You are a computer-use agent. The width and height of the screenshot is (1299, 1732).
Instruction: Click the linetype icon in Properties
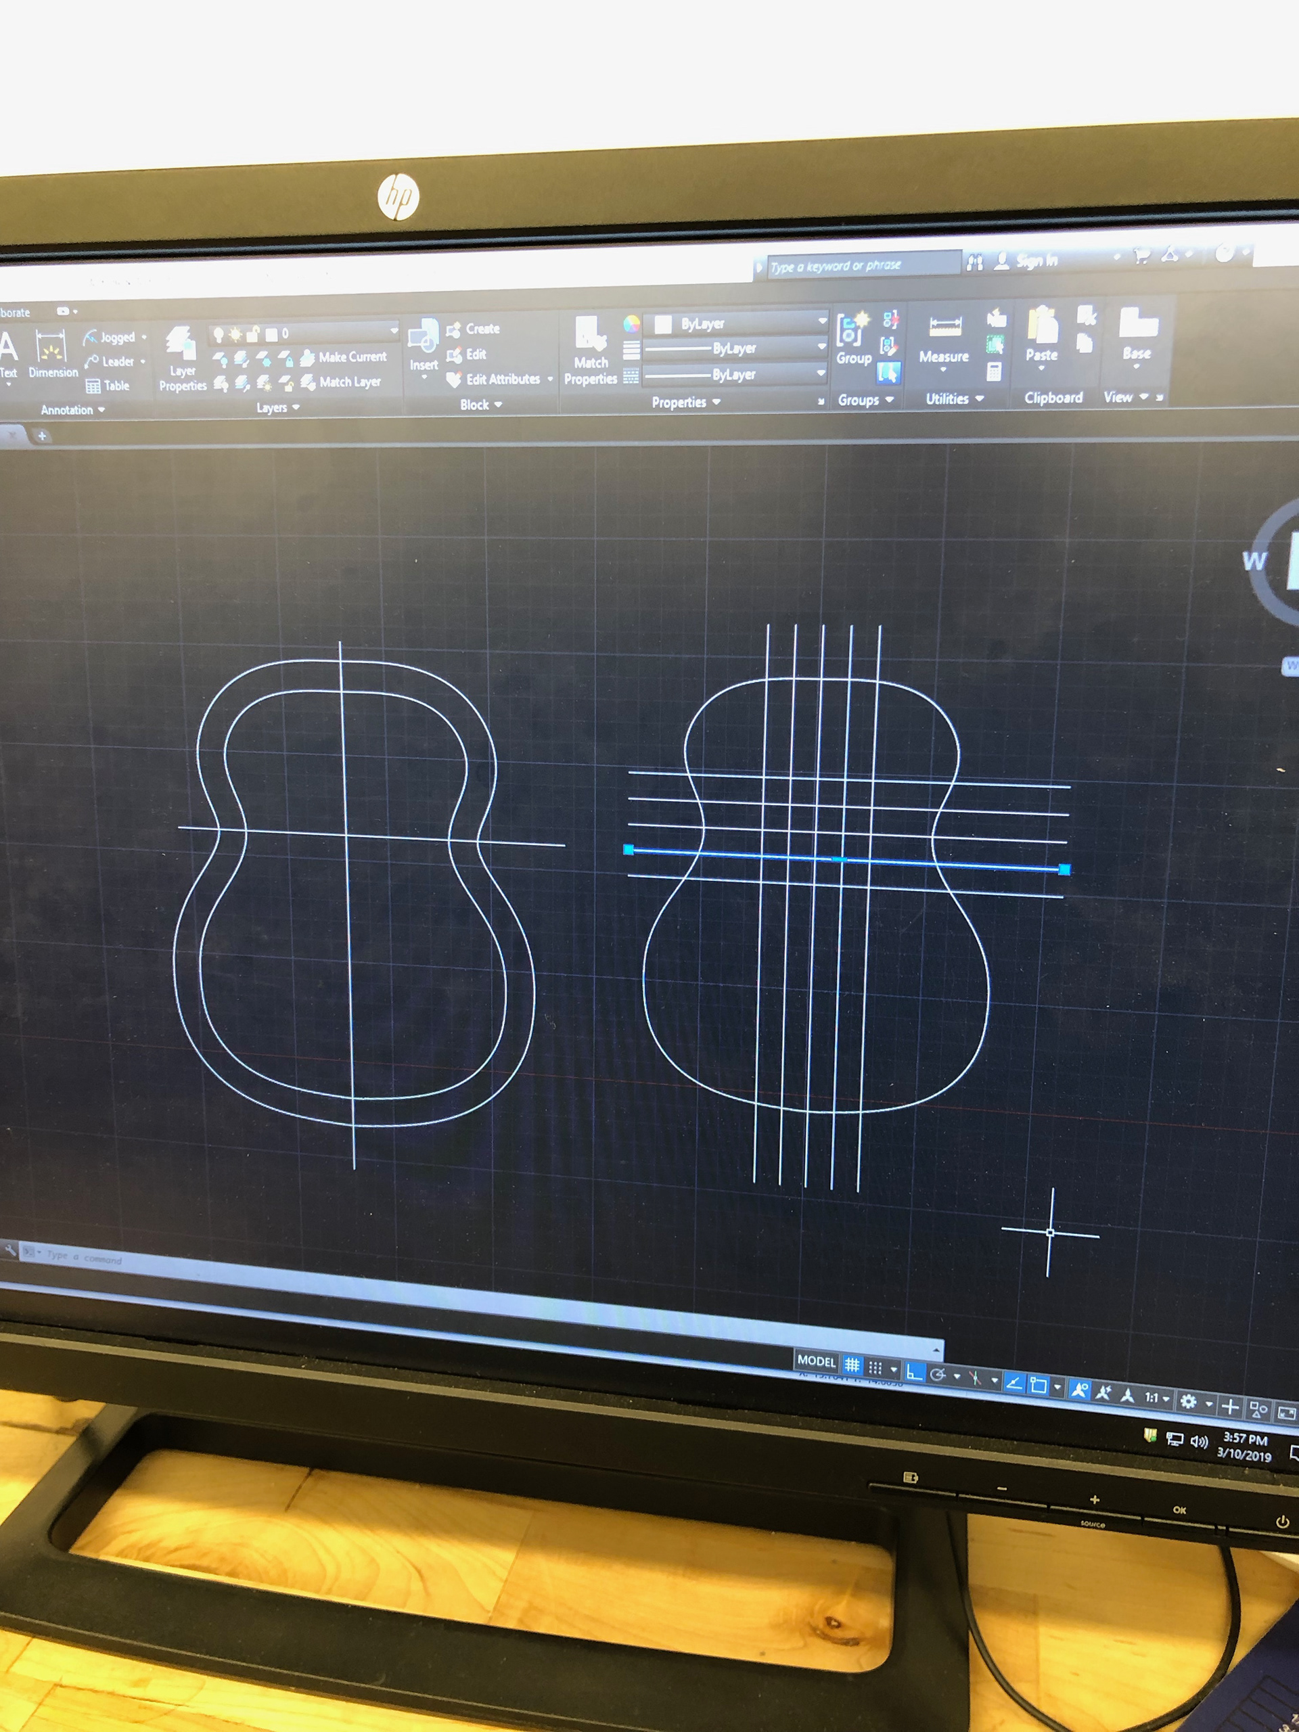pyautogui.click(x=631, y=377)
